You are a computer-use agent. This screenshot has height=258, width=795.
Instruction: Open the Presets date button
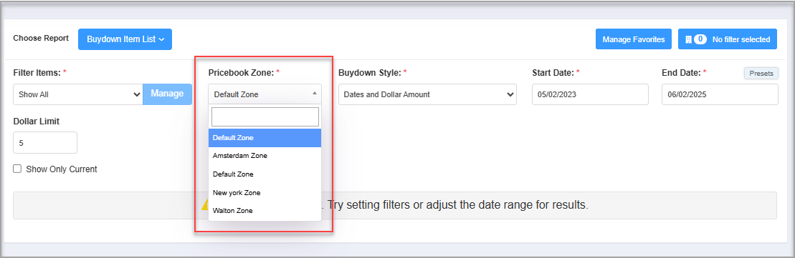click(x=761, y=74)
